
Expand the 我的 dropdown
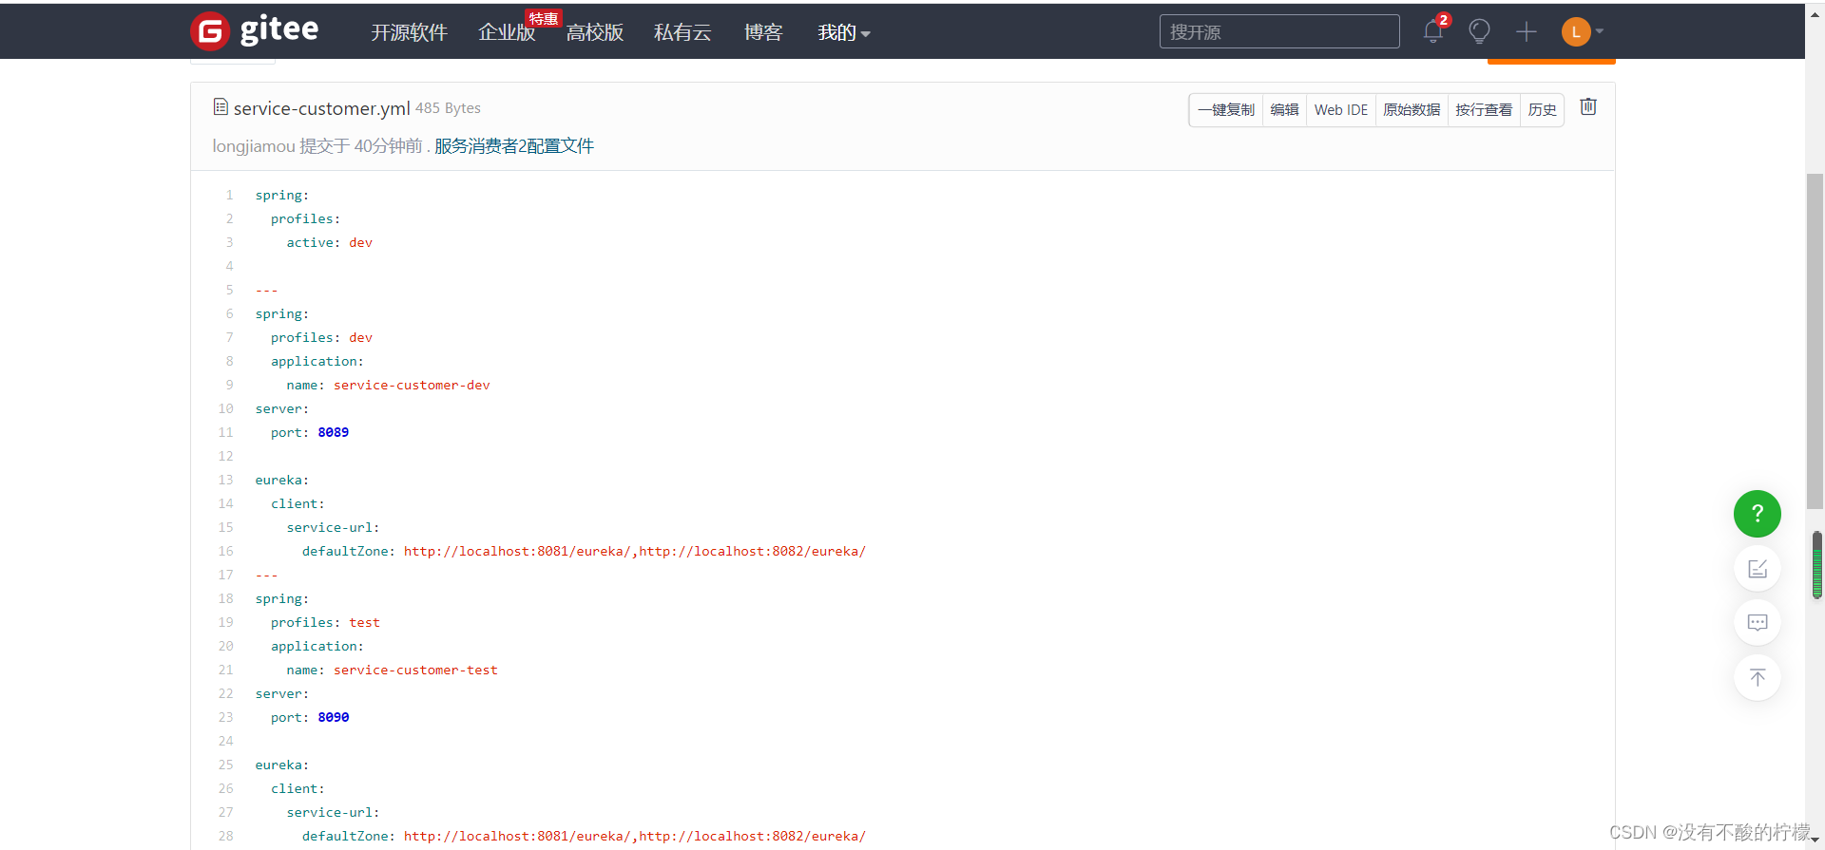(844, 32)
